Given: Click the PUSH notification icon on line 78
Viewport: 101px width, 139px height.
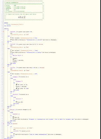Looking at the screenshot, I should pos(13,119).
